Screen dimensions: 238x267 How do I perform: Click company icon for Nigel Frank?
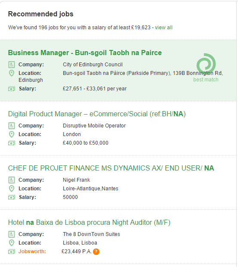[12, 180]
